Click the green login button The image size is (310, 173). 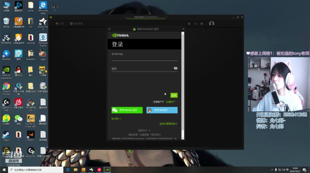(x=174, y=95)
